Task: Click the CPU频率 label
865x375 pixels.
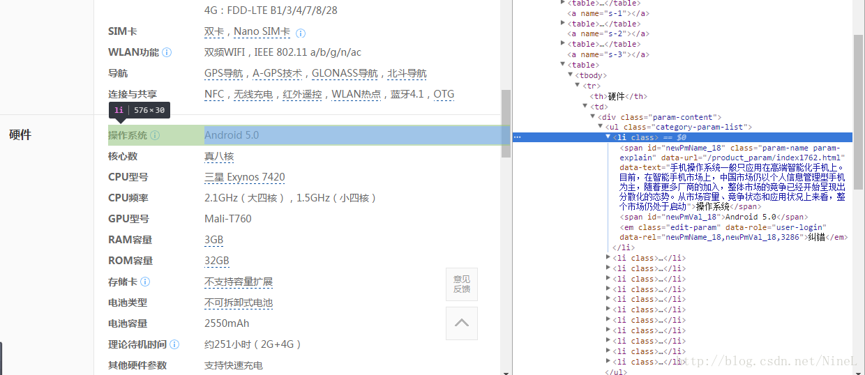Action: [128, 198]
